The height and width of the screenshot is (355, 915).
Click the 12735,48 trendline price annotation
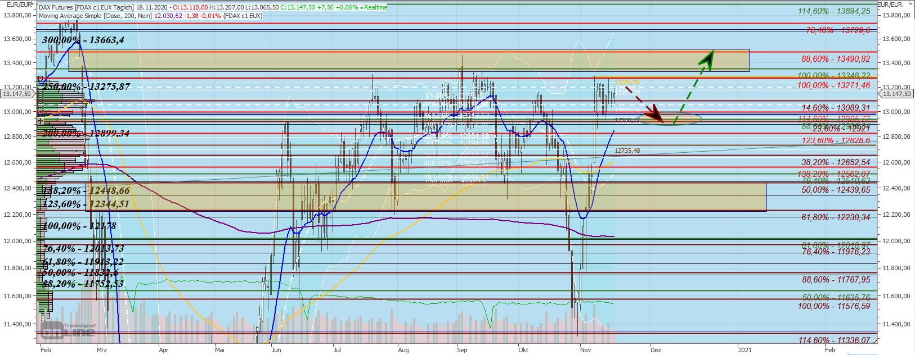pos(627,151)
